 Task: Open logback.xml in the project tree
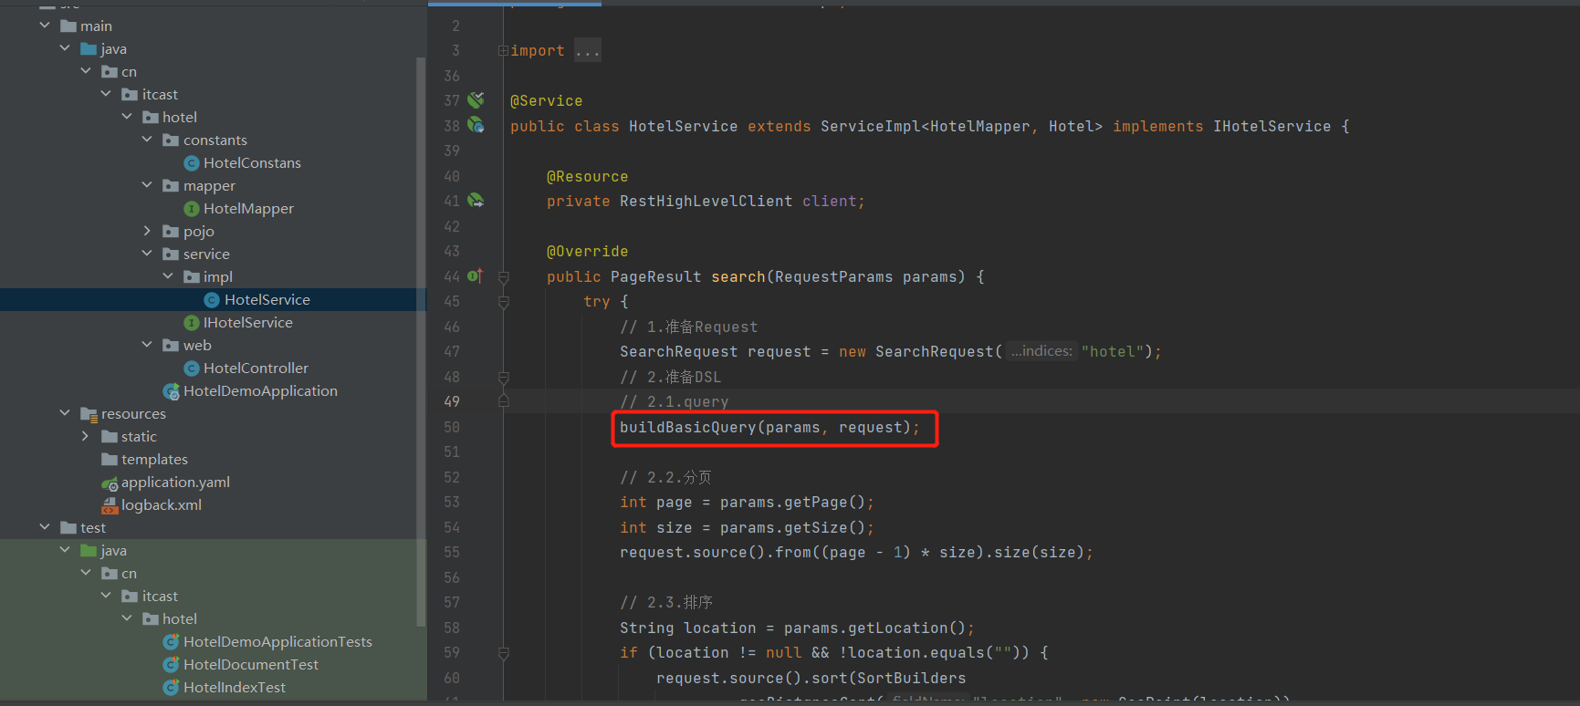coord(162,505)
